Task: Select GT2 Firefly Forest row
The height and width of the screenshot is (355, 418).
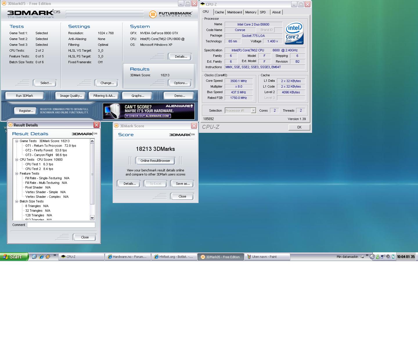Action: (46, 150)
